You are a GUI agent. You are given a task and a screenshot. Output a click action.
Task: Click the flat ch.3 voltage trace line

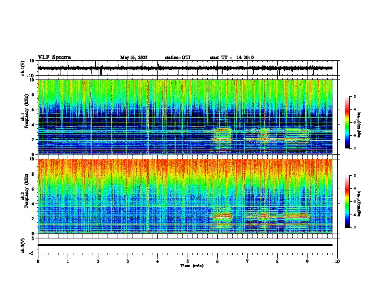[185, 245]
